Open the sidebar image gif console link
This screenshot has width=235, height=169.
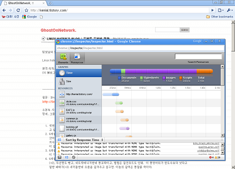[x=208, y=151]
